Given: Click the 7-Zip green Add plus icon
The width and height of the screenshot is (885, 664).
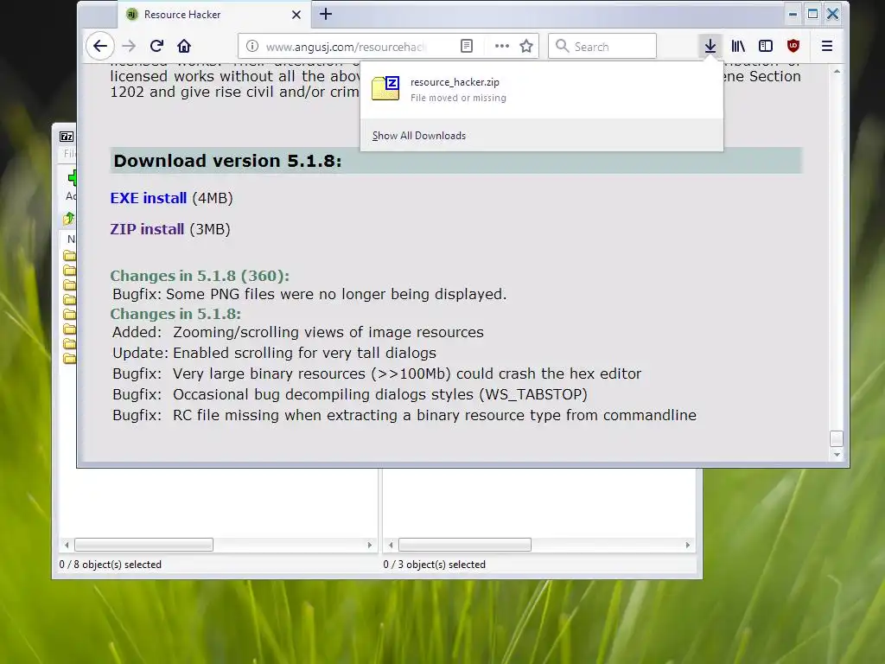Looking at the screenshot, I should point(72,178).
